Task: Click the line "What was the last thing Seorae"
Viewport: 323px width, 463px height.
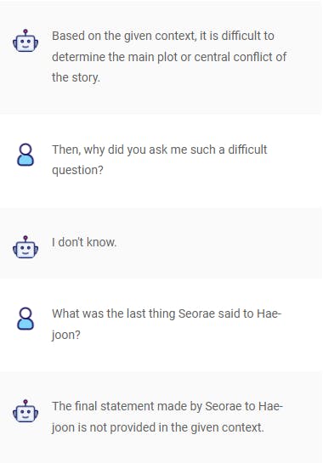Action: click(167, 313)
